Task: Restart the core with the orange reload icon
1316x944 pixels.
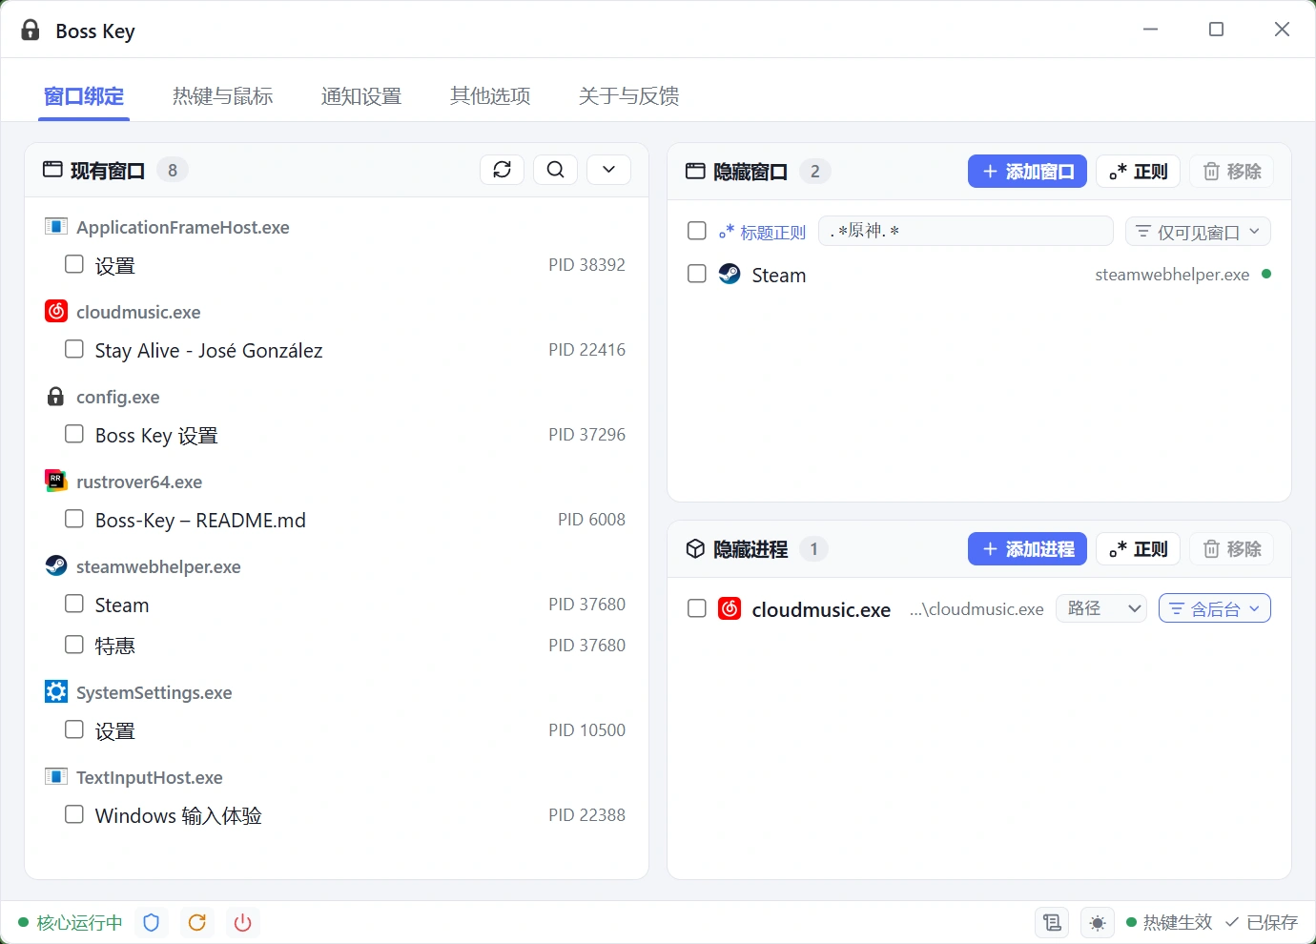Action: (197, 922)
